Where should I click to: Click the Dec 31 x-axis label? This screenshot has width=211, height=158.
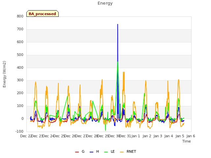[125, 136]
